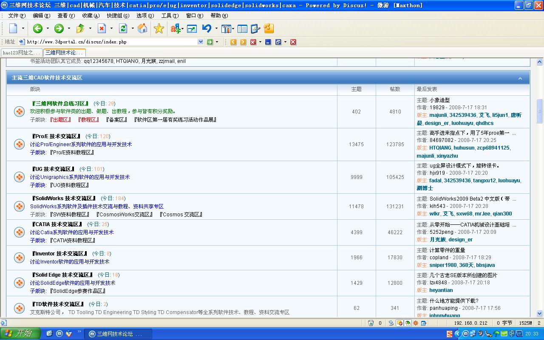
Task: Open the 选项(O) menu
Action: pyautogui.click(x=145, y=16)
